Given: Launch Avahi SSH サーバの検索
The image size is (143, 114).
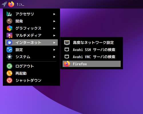Looking at the screenshot, I should 92,50.
